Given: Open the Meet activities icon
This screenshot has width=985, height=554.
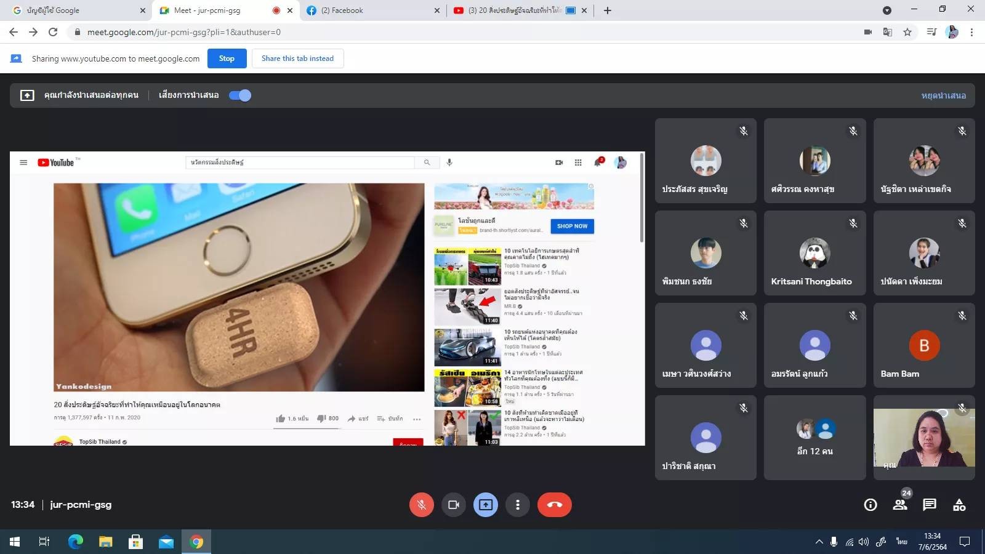Looking at the screenshot, I should (x=959, y=505).
